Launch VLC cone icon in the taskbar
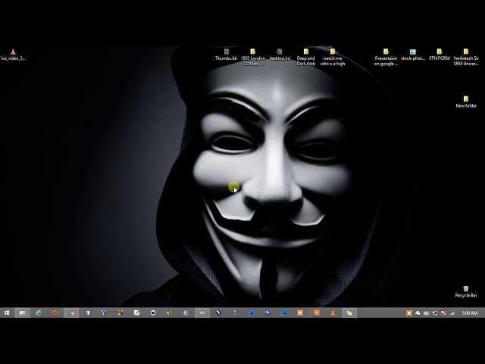 (333, 313)
